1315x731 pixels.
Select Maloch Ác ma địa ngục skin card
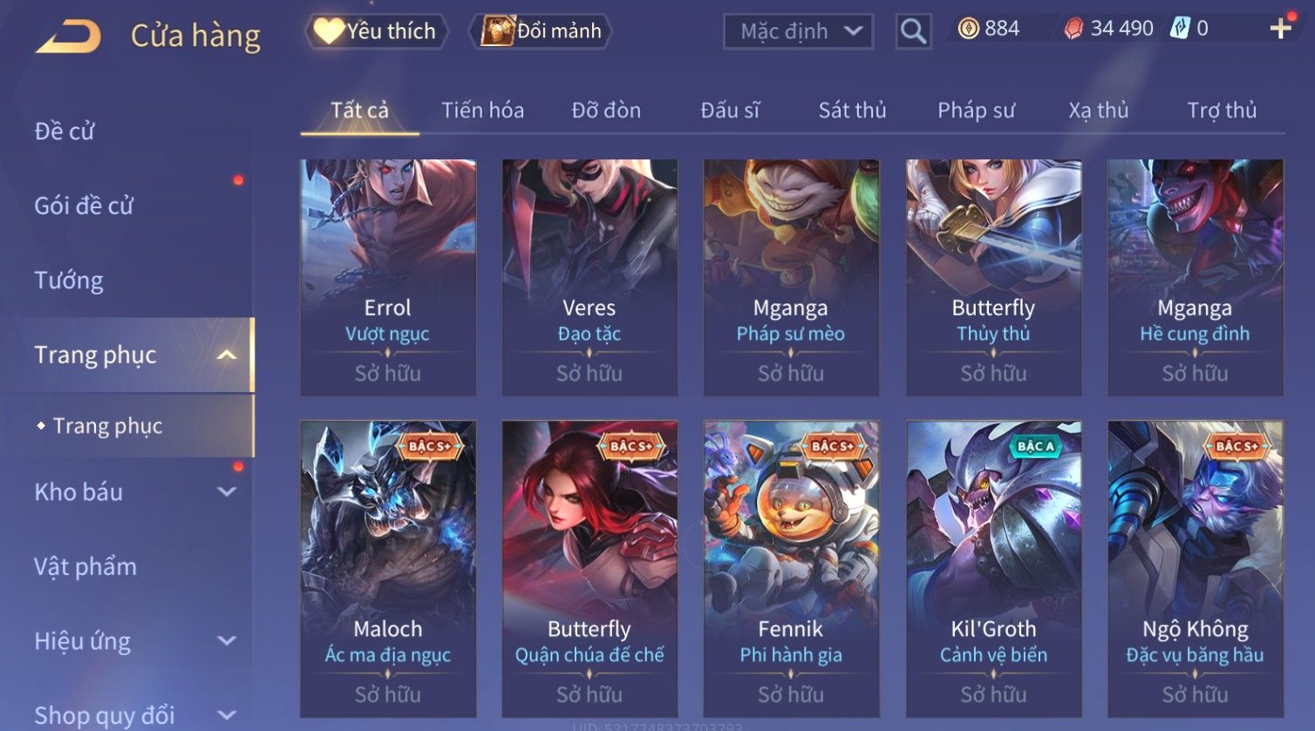tap(388, 569)
